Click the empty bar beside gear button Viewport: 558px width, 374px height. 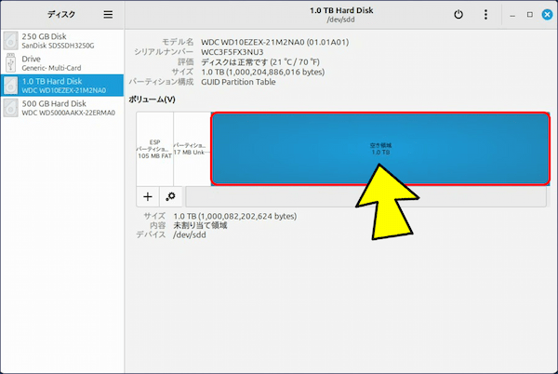coord(365,196)
